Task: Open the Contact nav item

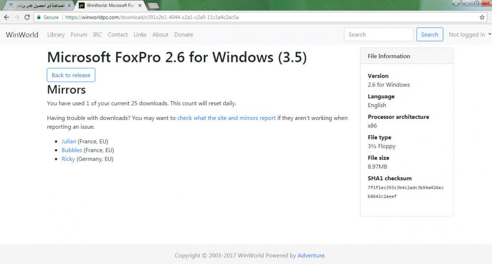Action: (118, 34)
